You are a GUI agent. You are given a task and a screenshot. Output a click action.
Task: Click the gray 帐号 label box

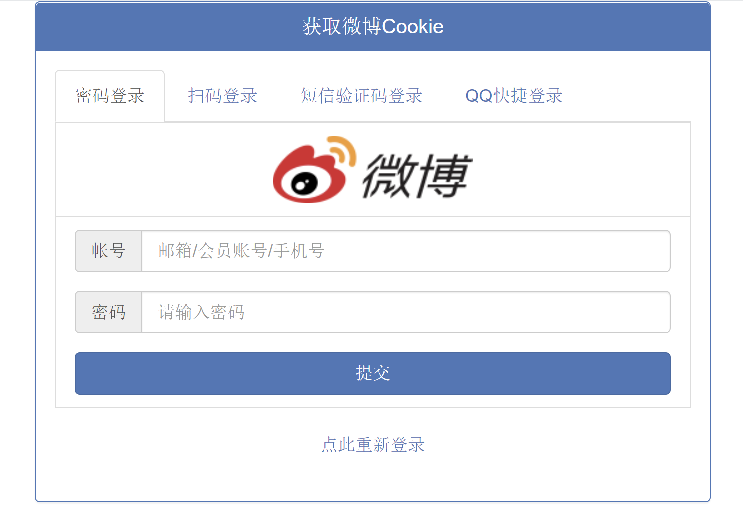coord(109,251)
